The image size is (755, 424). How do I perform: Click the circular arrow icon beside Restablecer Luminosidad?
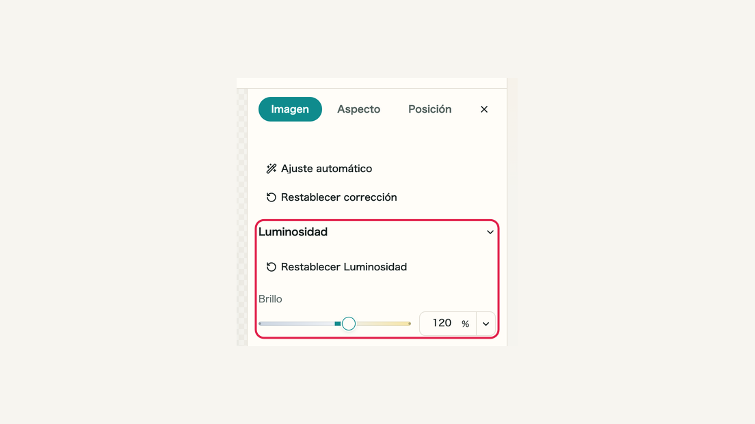271,267
